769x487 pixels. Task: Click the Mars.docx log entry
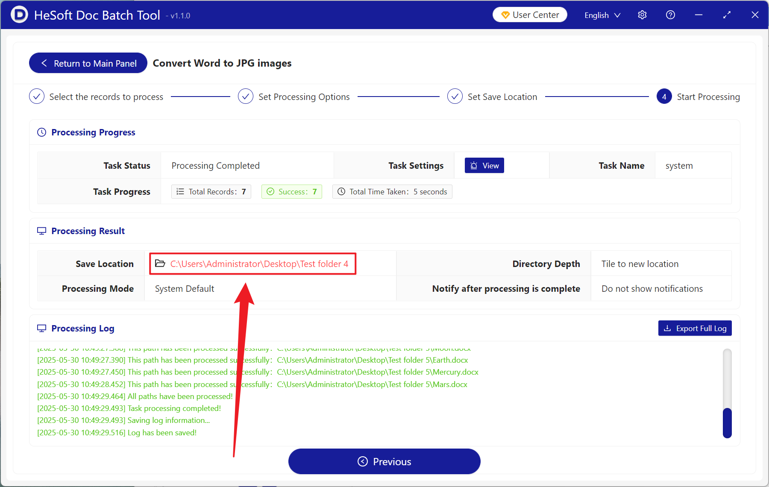tap(252, 384)
